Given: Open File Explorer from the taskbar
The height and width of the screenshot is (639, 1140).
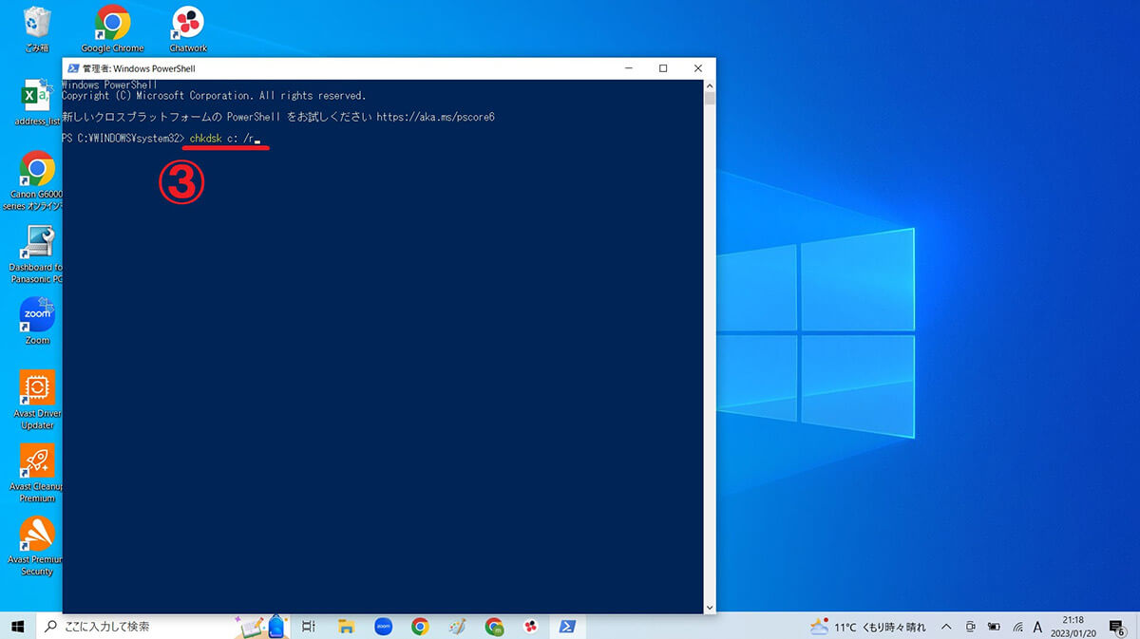Looking at the screenshot, I should point(347,626).
